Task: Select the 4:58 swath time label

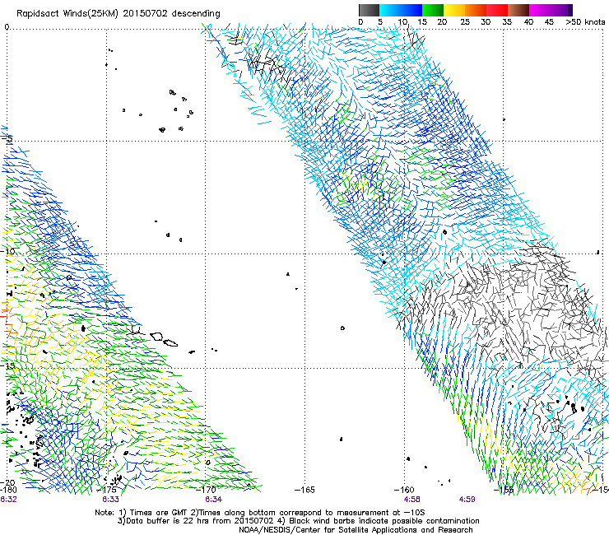Action: pyautogui.click(x=412, y=500)
